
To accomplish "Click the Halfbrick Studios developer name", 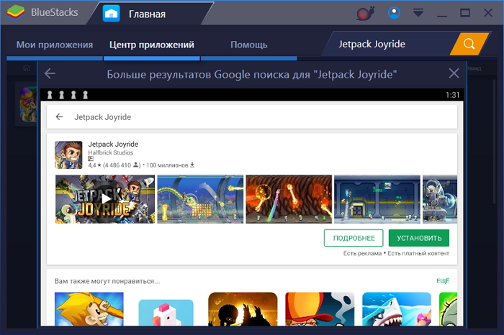I will pyautogui.click(x=111, y=152).
